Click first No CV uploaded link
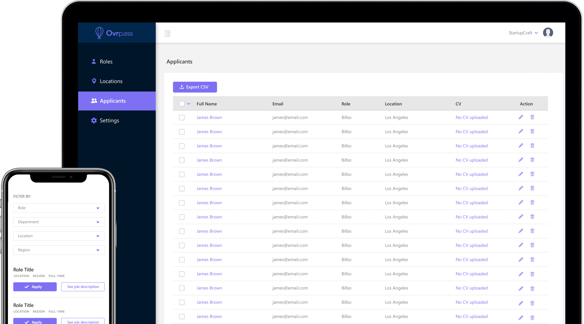The height and width of the screenshot is (324, 584). (x=472, y=117)
